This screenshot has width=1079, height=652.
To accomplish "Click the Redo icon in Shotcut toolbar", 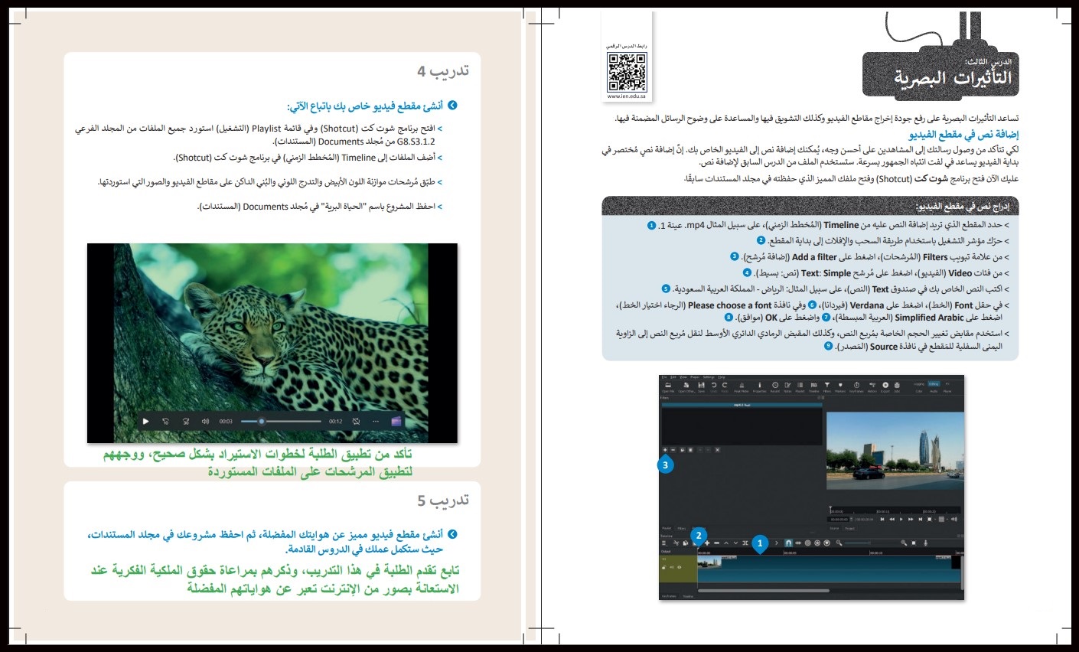I will [x=725, y=385].
